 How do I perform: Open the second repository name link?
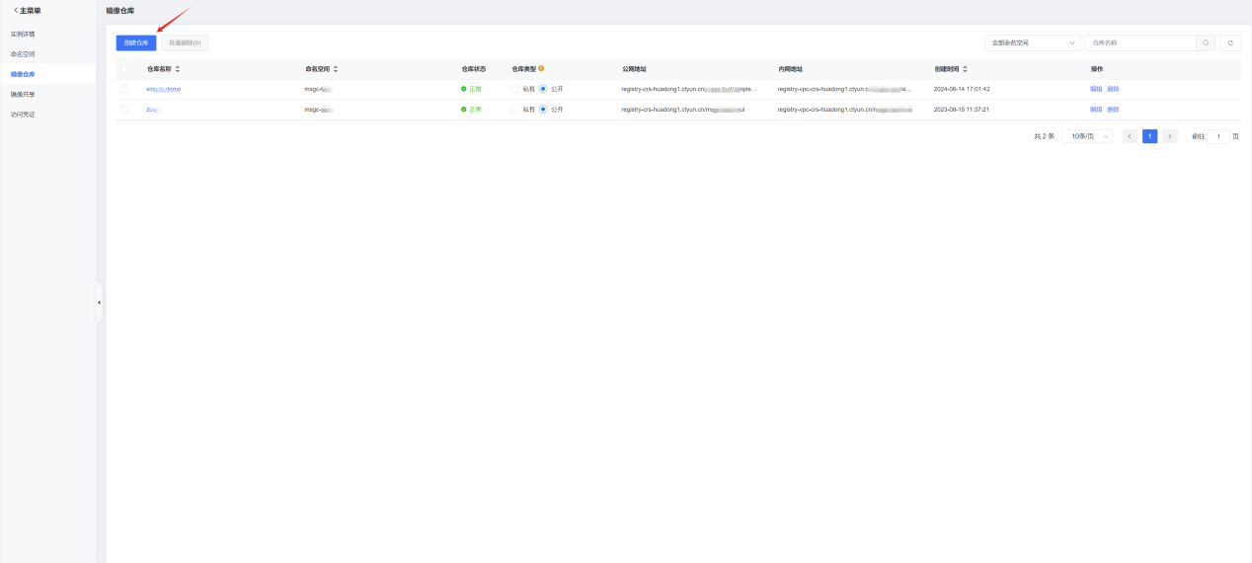[152, 110]
